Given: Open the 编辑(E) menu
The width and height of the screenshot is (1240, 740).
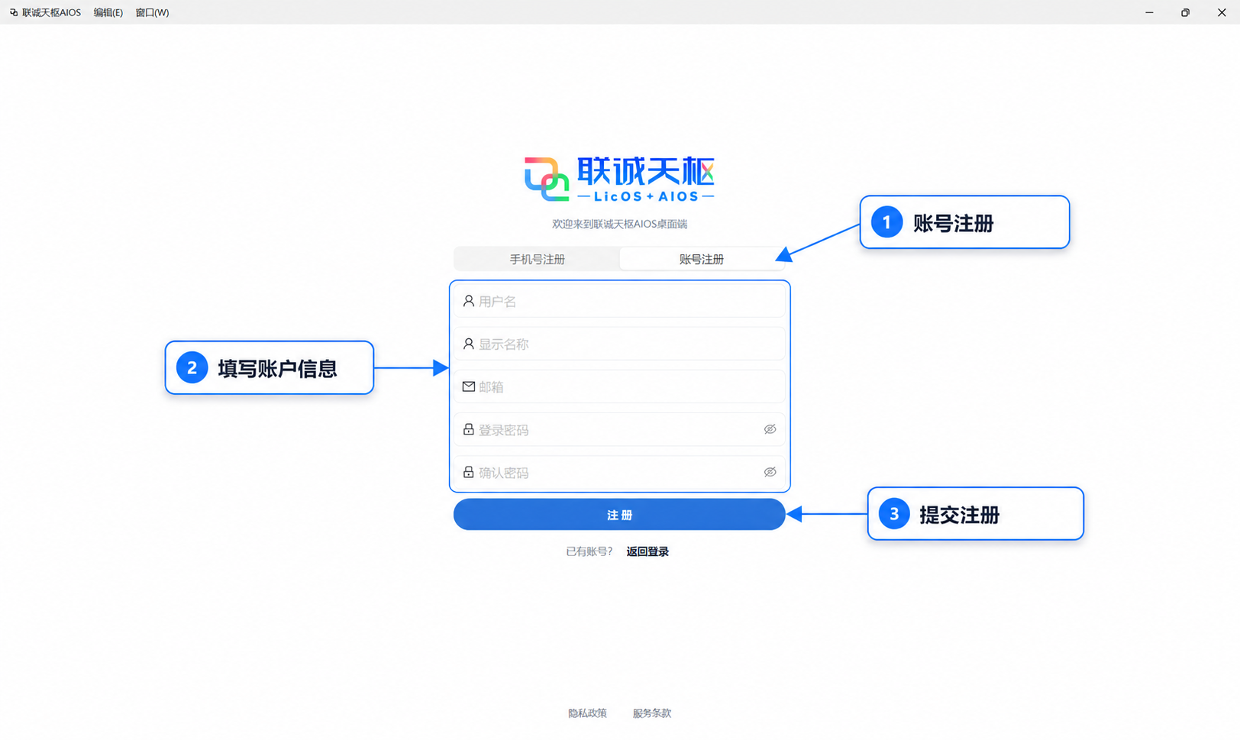Looking at the screenshot, I should coord(108,12).
